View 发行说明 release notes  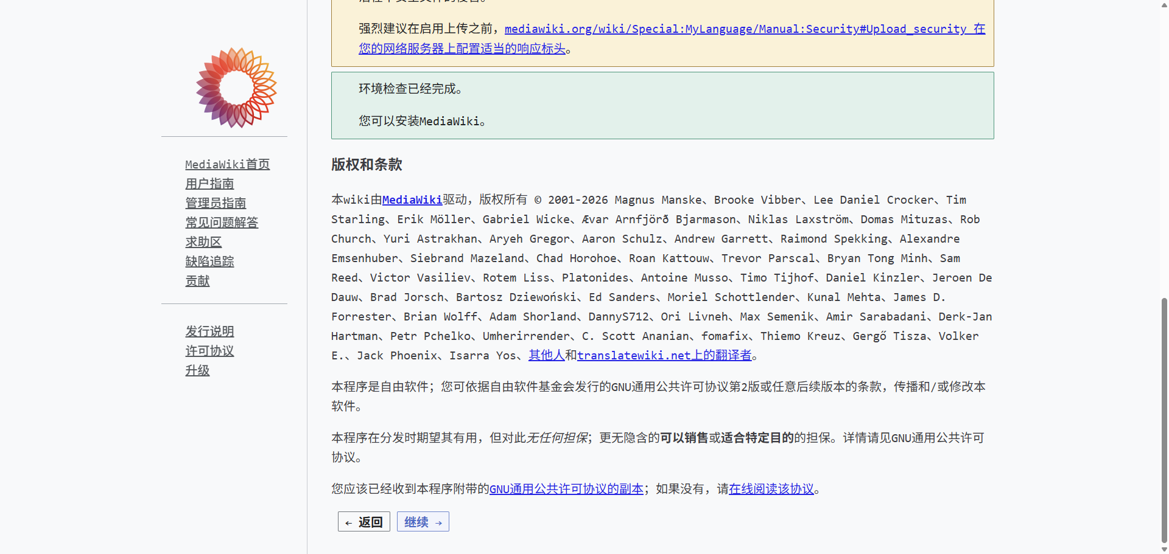(209, 331)
